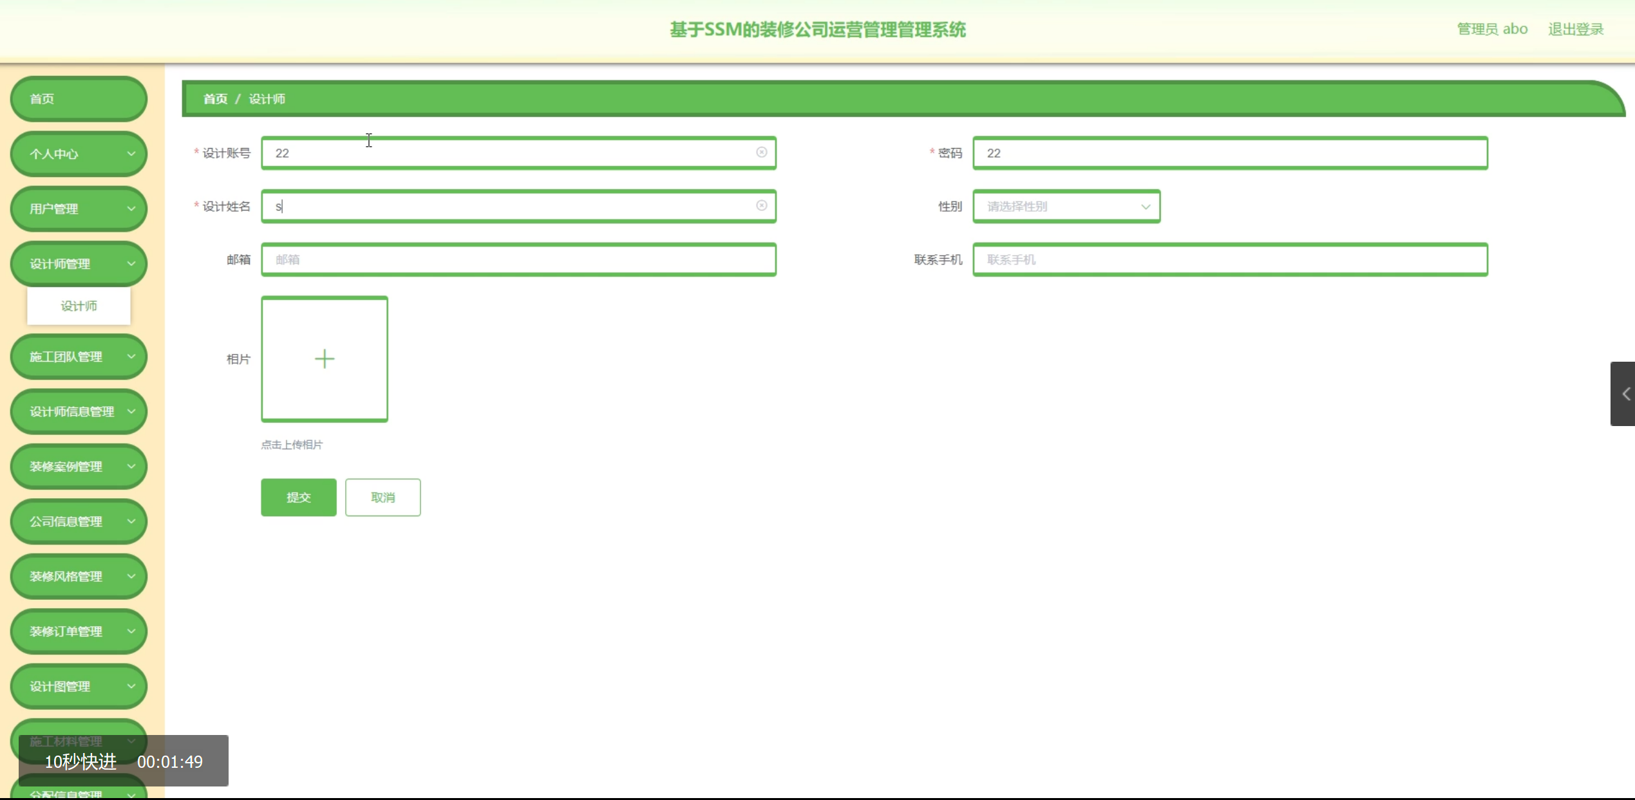
Task: Open 装修案例管理 in the sidebar
Action: click(x=79, y=466)
